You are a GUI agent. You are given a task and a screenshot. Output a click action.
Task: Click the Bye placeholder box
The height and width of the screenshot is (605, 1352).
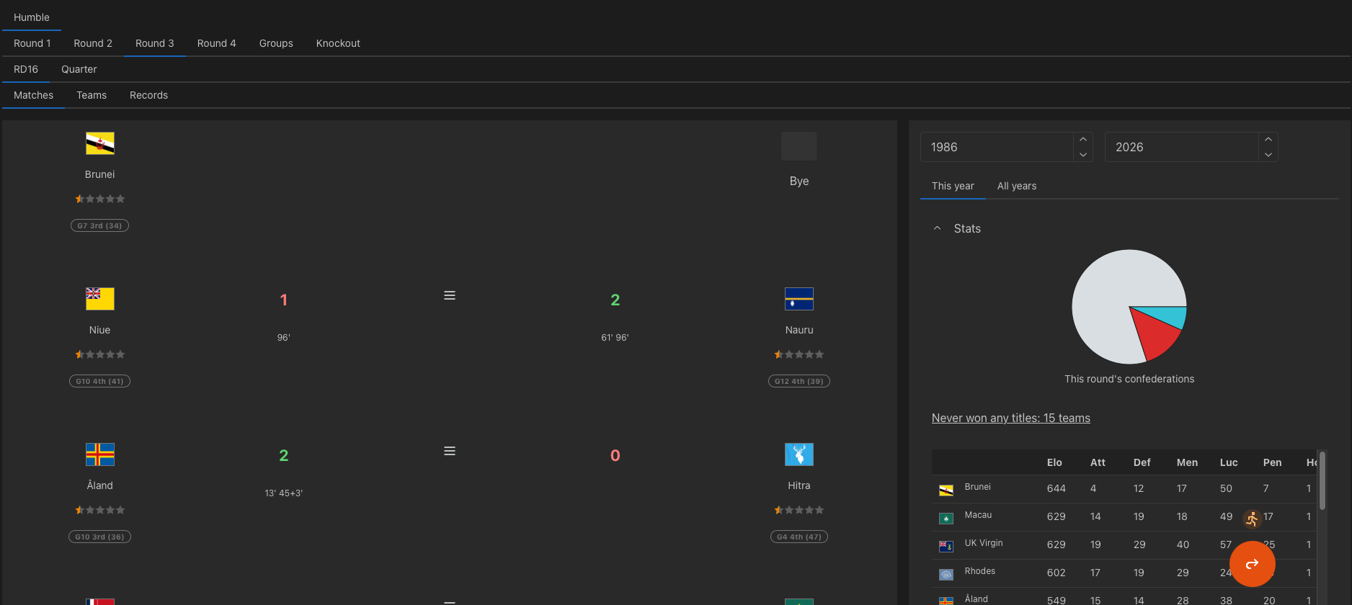pos(799,146)
